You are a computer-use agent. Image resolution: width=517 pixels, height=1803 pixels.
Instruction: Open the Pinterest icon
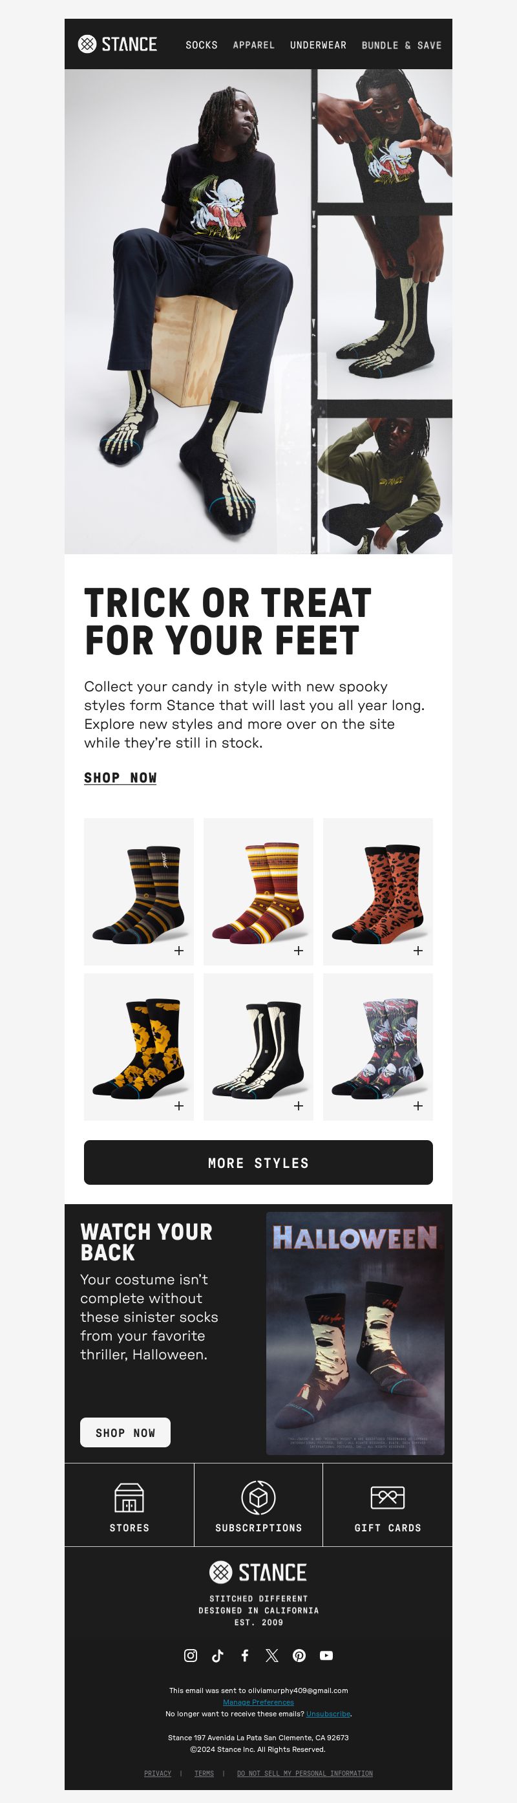pyautogui.click(x=299, y=1655)
